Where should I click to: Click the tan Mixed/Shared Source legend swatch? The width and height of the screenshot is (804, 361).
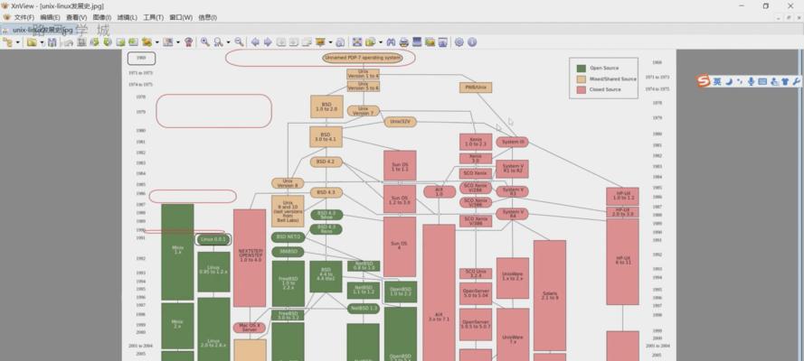pos(581,79)
